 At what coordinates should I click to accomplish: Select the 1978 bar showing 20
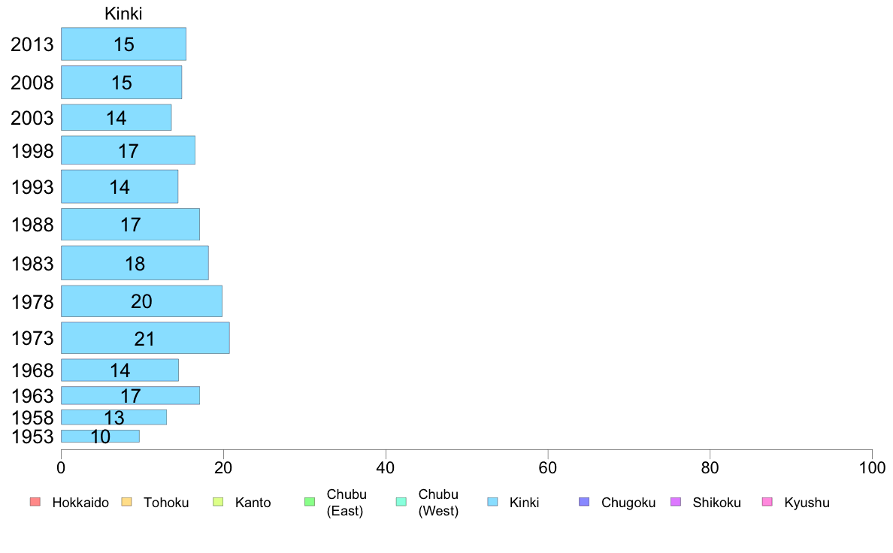click(x=142, y=301)
